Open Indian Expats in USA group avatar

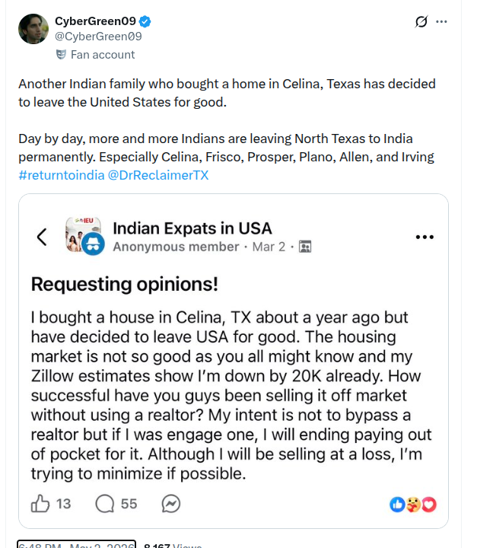point(83,234)
